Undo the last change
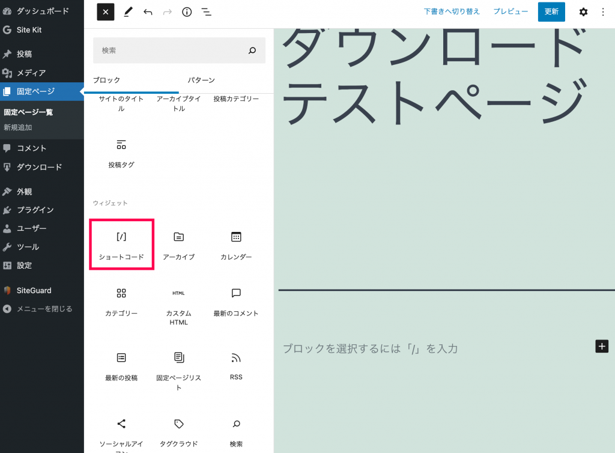This screenshot has width=615, height=453. point(148,12)
